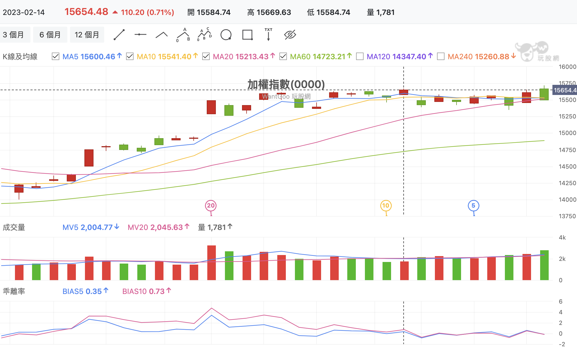The height and width of the screenshot is (350, 577).
Task: Switch to the 12 個月 range tab
Action: [87, 35]
